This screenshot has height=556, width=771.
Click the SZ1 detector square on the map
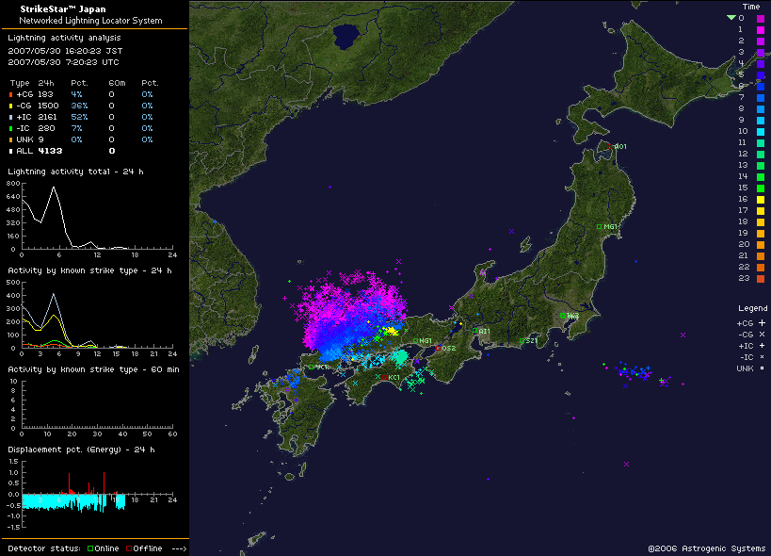(x=522, y=341)
